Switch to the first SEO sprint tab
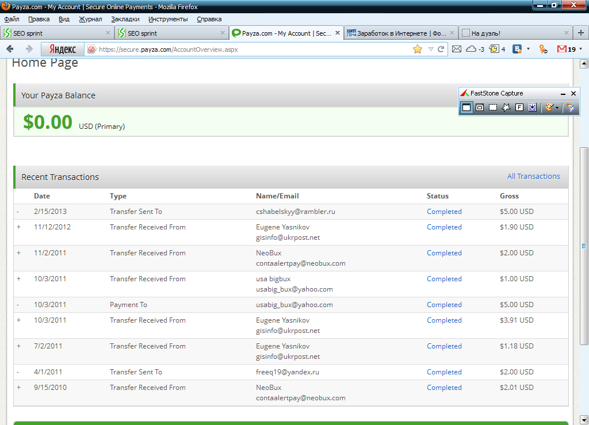The image size is (589, 425). tap(58, 33)
